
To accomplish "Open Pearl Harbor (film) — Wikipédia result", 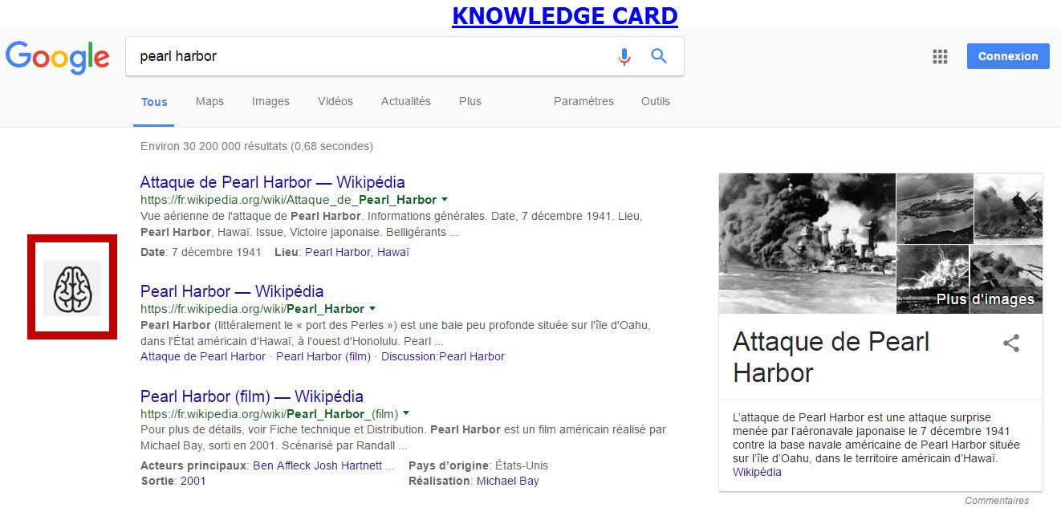I will click(x=252, y=396).
